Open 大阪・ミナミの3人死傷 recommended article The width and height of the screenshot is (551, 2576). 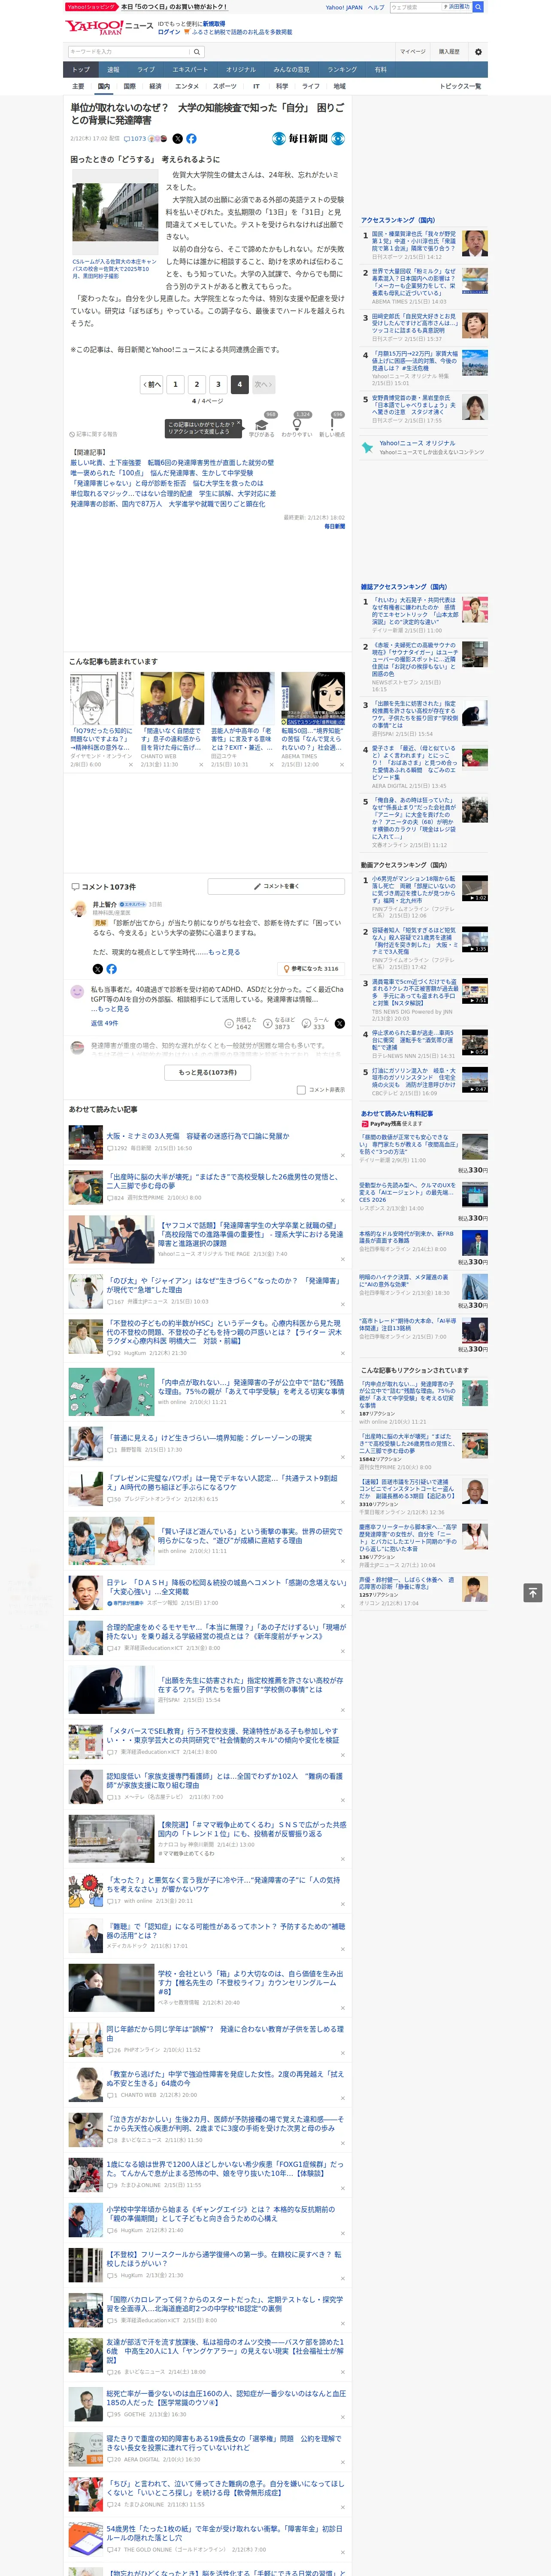click(x=198, y=1136)
